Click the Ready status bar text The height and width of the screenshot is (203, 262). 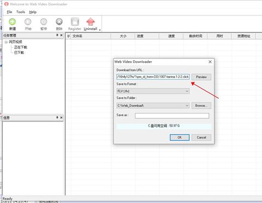click(x=8, y=199)
